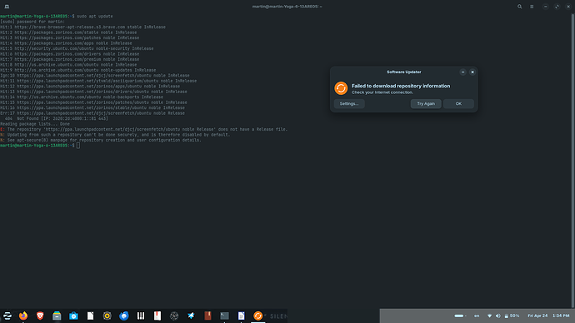Open the red bookmark document app icon
This screenshot has height=323, width=575.
click(x=157, y=316)
